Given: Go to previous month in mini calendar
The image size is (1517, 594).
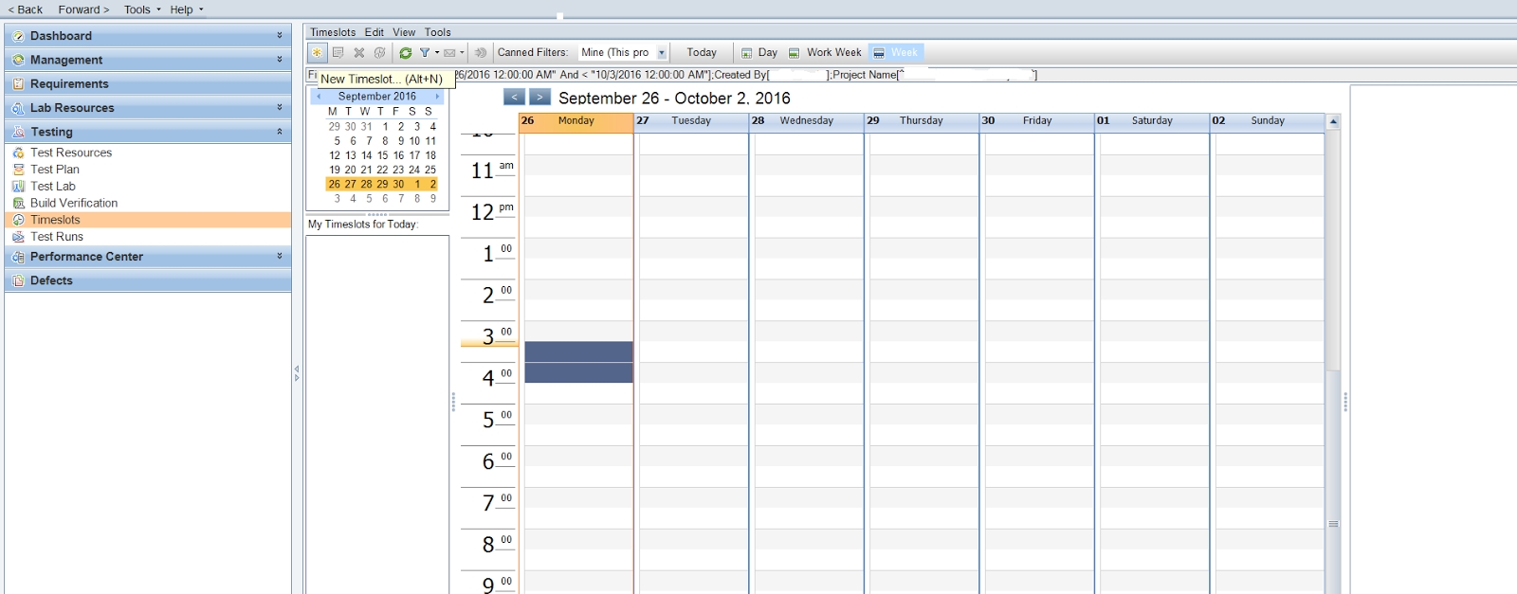Looking at the screenshot, I should pos(320,97).
